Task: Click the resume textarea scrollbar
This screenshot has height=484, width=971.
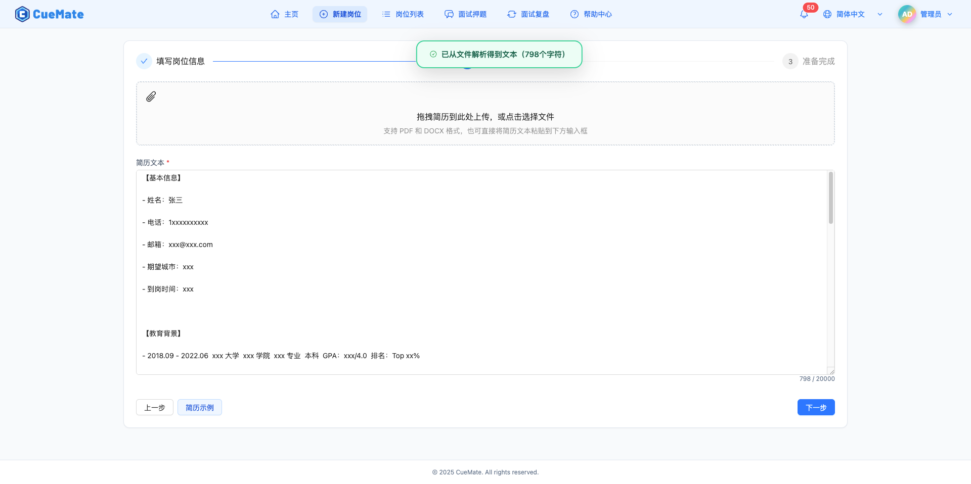Action: (830, 198)
